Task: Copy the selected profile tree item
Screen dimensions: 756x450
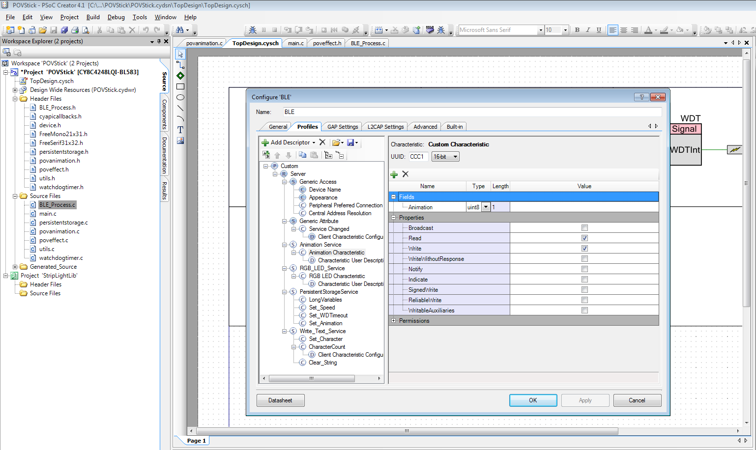Action: (x=303, y=155)
